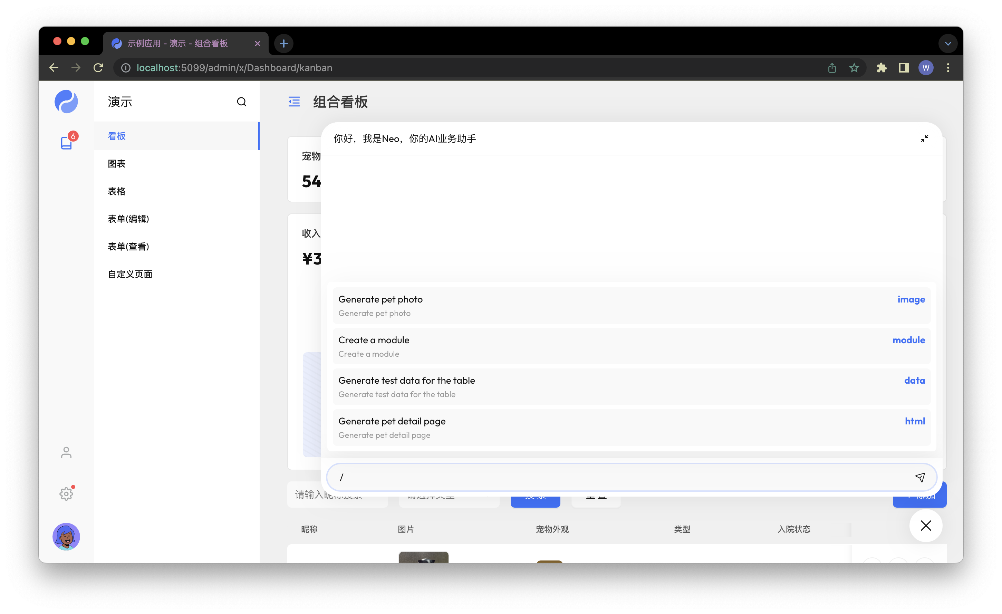
Task: Click the user avatar at bottom left
Action: pos(66,536)
